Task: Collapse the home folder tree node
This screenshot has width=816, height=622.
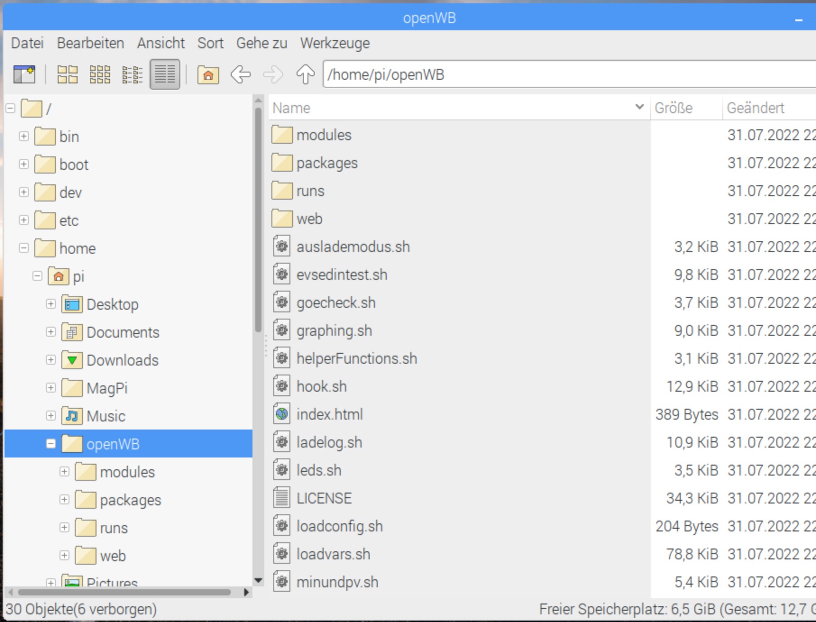Action: click(x=24, y=248)
